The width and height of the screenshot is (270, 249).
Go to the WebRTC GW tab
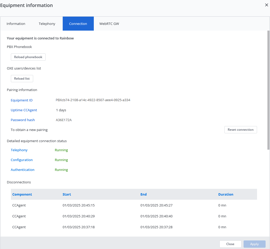click(109, 24)
